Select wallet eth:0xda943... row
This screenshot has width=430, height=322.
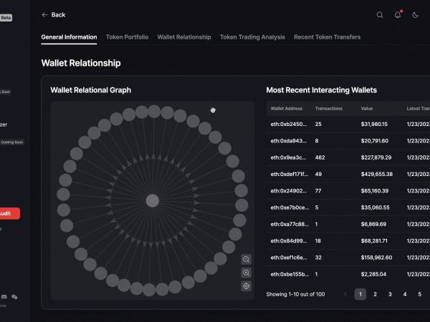[x=348, y=141]
